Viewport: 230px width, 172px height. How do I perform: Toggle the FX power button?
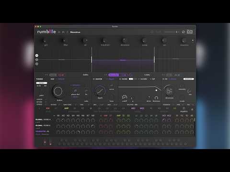[x=163, y=79]
